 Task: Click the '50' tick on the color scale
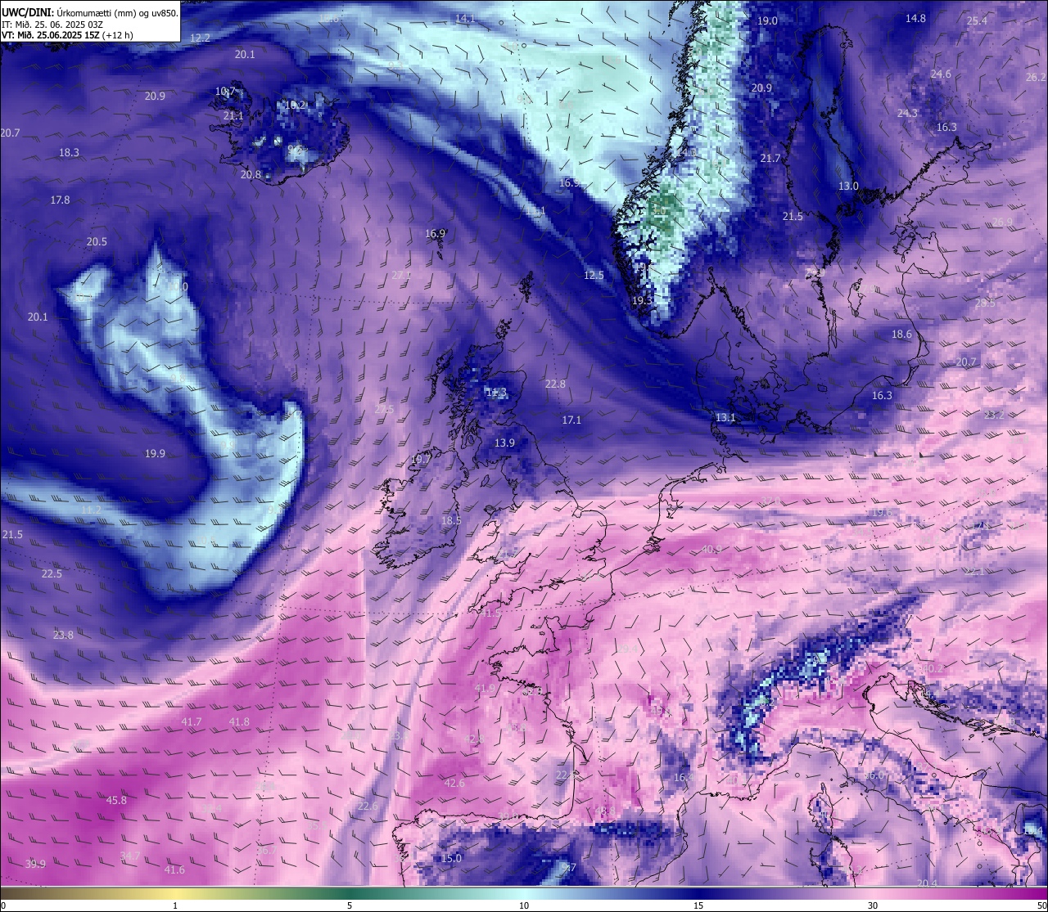pyautogui.click(x=1041, y=905)
